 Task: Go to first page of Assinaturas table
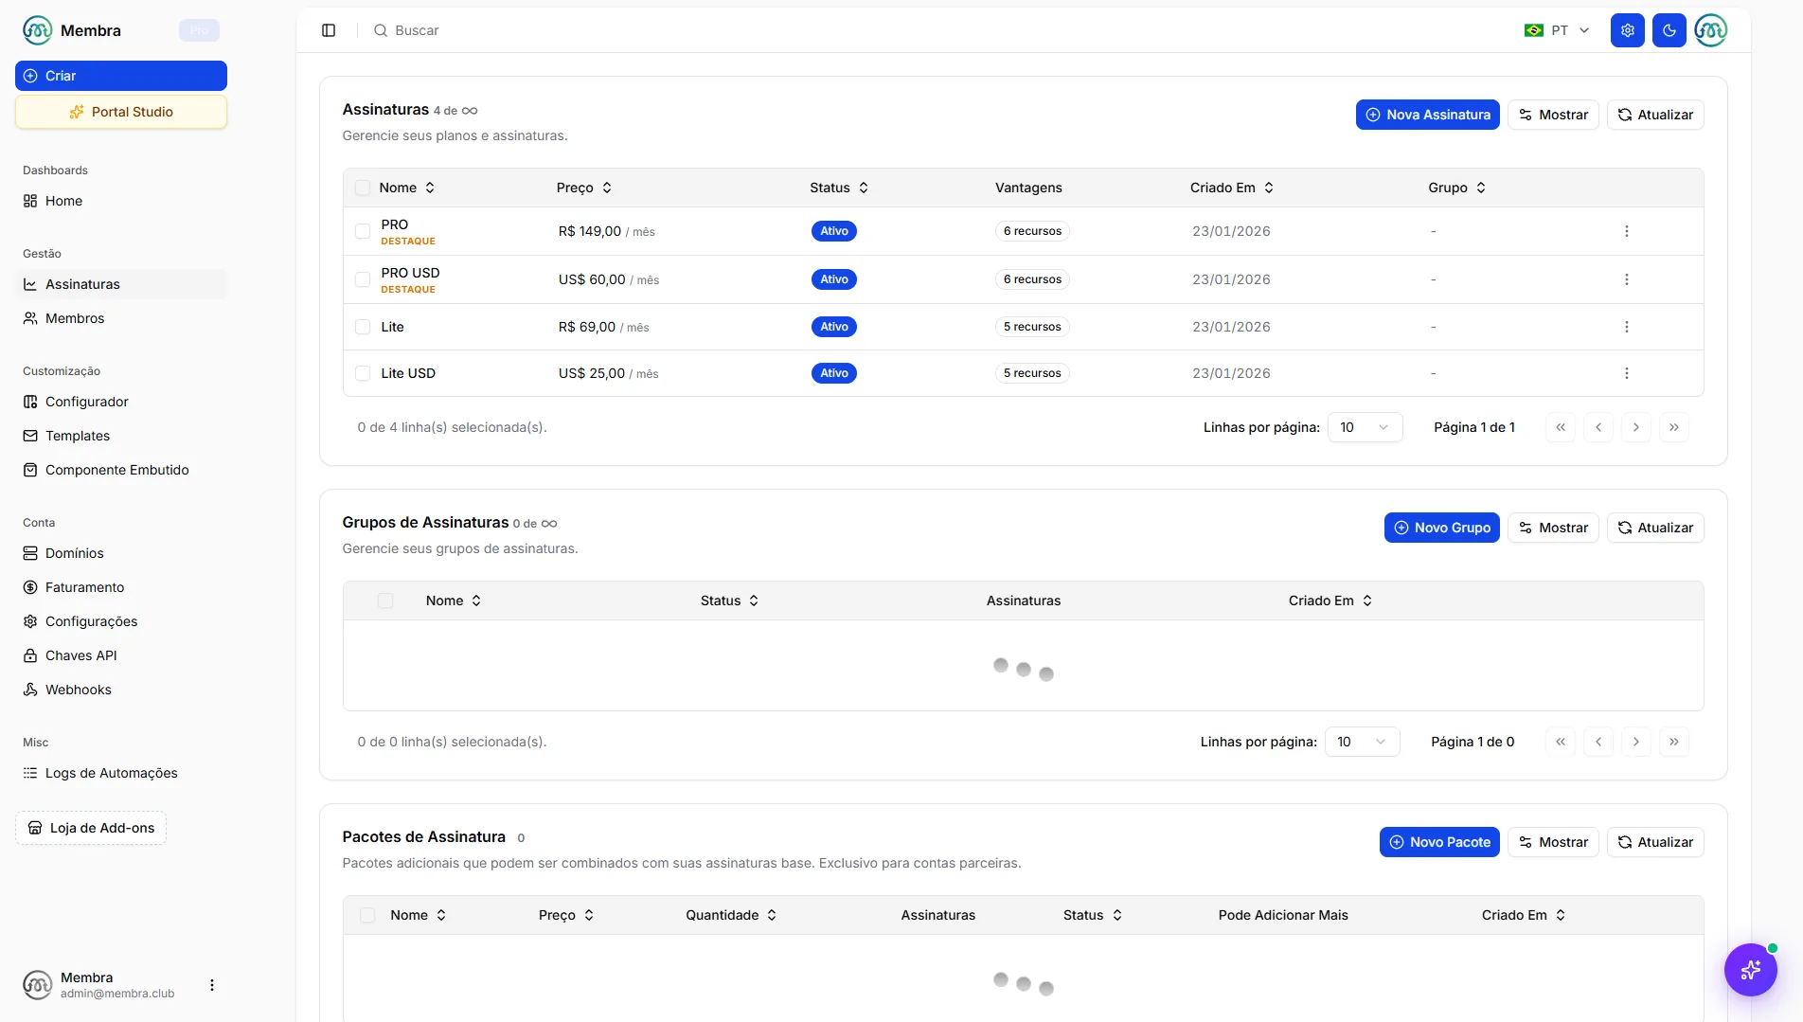pyautogui.click(x=1561, y=427)
